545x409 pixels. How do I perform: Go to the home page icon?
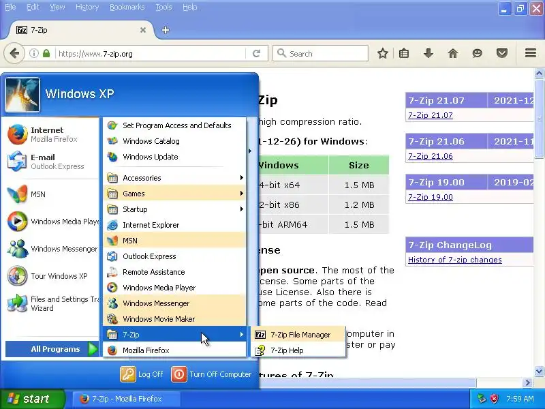point(453,54)
